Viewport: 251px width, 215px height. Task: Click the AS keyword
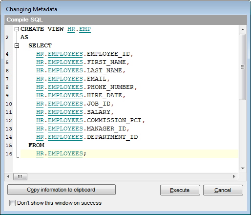24,37
